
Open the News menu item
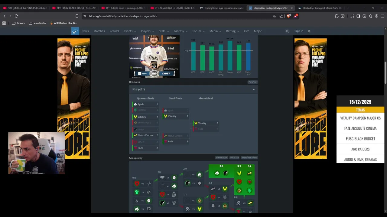(x=85, y=31)
